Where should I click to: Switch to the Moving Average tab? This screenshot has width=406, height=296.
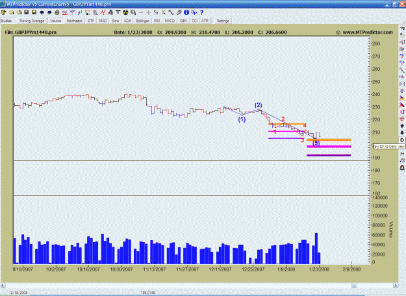[32, 21]
